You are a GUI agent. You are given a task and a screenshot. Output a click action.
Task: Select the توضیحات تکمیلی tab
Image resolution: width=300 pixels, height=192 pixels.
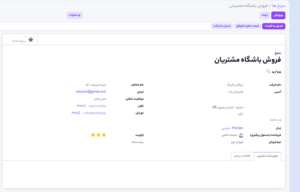(x=267, y=156)
